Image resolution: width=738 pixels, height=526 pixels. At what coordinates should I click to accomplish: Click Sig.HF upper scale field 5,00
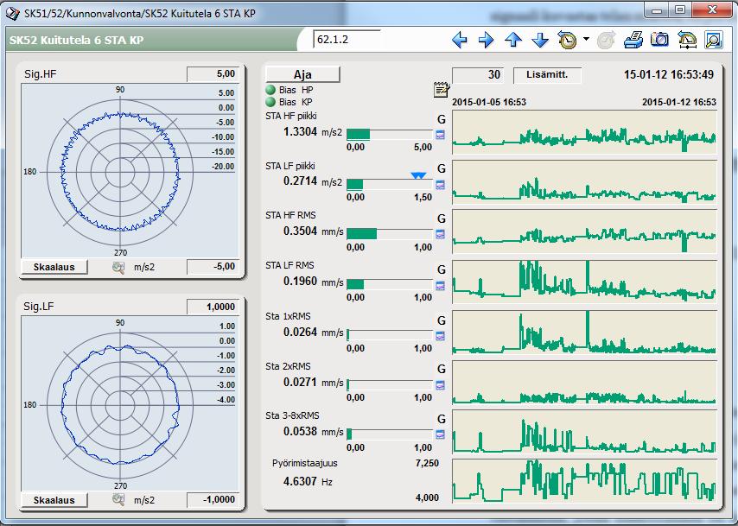click(x=213, y=74)
